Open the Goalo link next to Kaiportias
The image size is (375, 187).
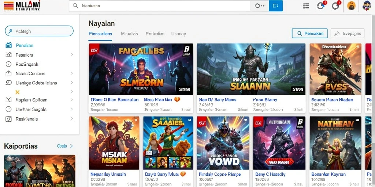tap(65, 146)
